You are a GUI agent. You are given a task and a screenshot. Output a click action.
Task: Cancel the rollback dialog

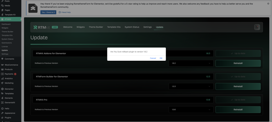(x=153, y=58)
